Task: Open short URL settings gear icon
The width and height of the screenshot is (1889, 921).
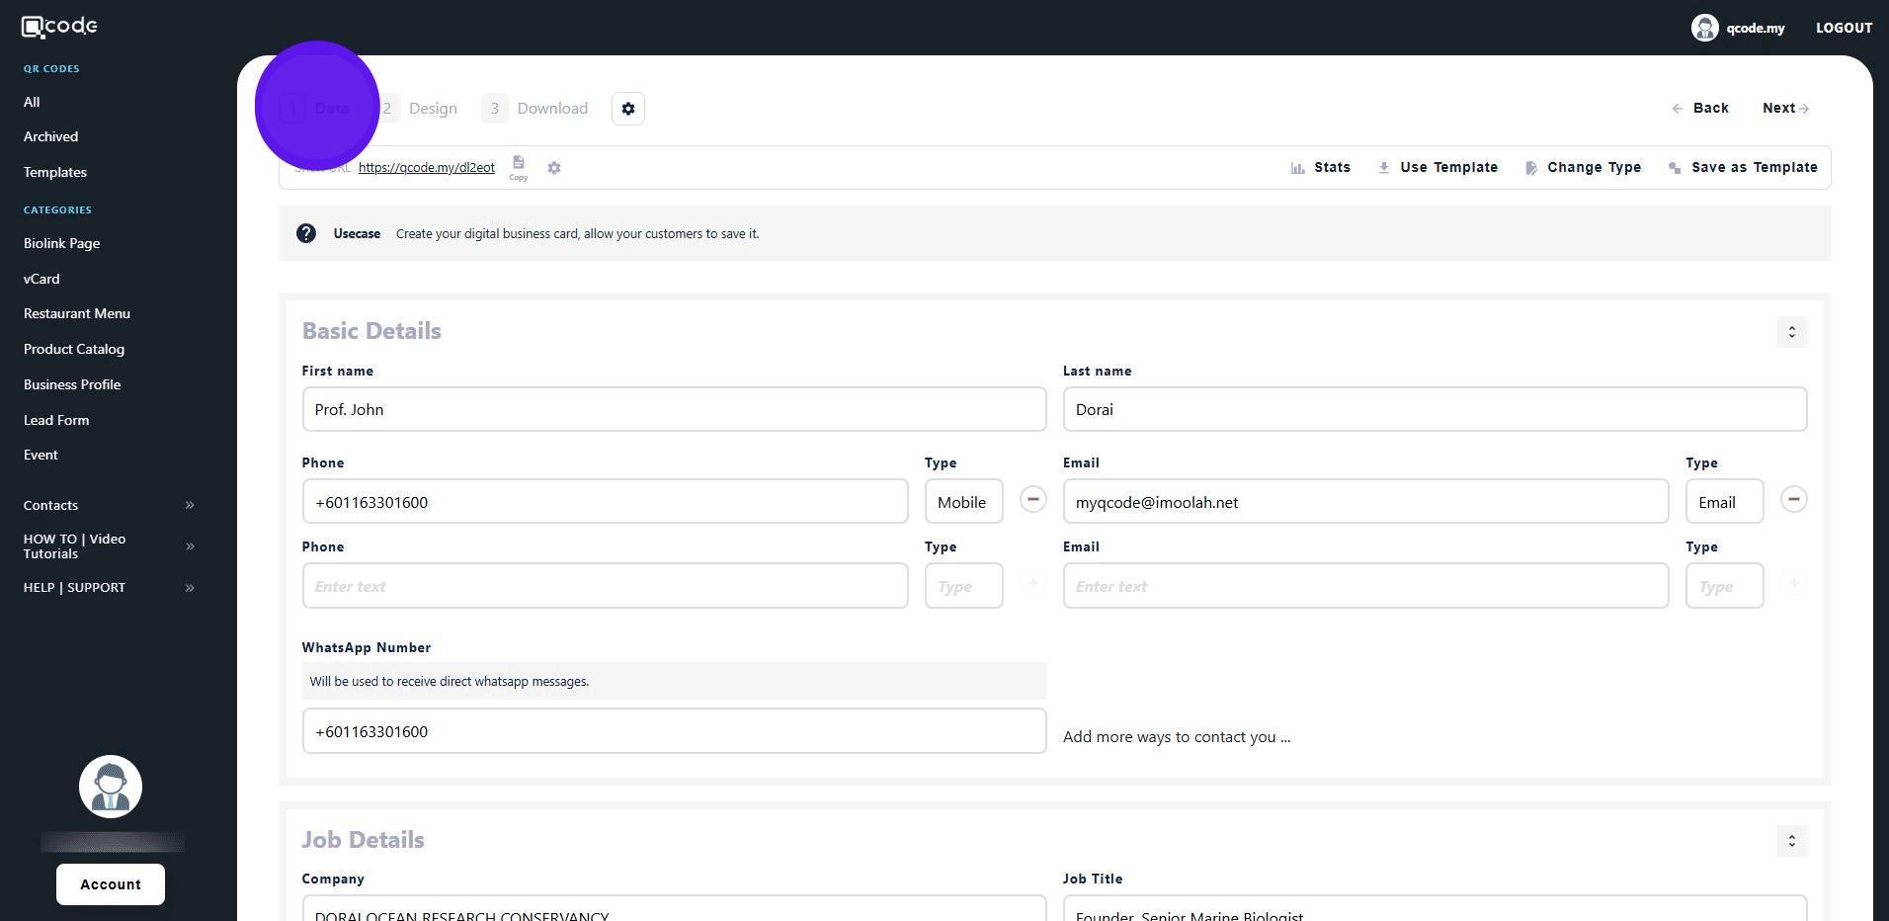Action: pyautogui.click(x=554, y=168)
